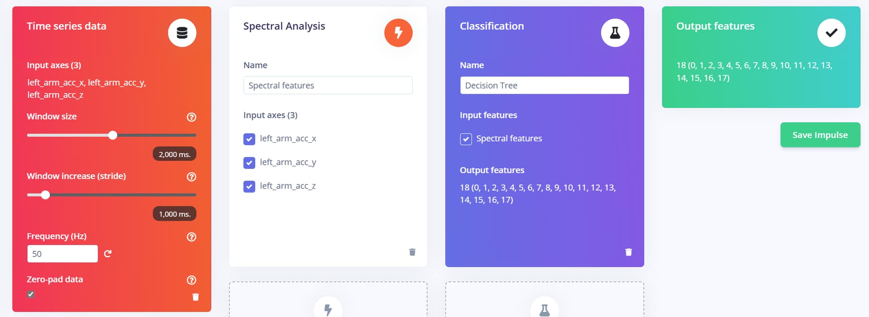Click the Window size slider handle
The width and height of the screenshot is (869, 317).
(113, 135)
